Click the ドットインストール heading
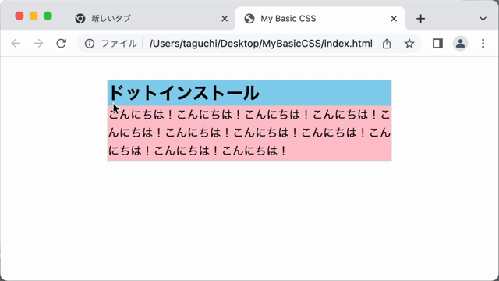Screen dimensions: 499x281 coord(184,93)
